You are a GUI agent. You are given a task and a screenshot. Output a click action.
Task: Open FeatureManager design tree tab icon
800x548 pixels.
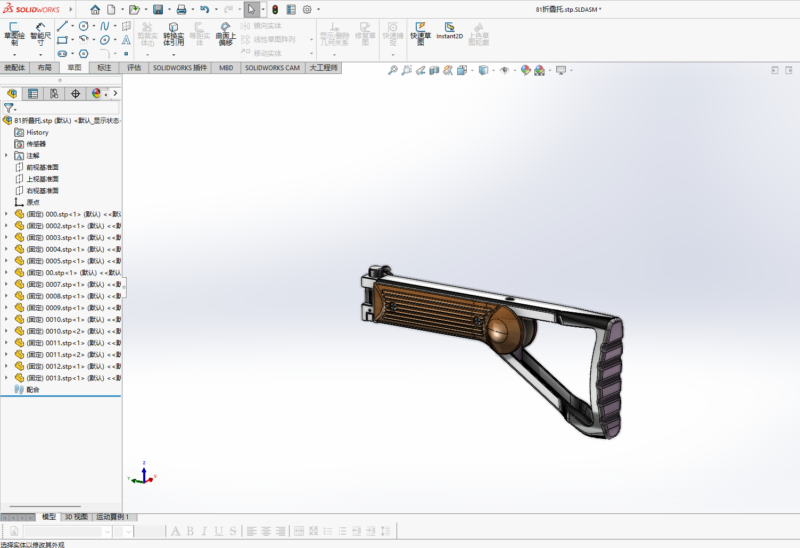(12, 94)
